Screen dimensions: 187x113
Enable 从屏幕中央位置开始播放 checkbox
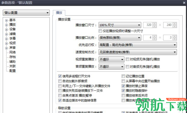coord(123,81)
